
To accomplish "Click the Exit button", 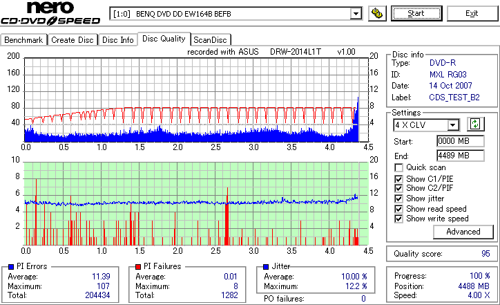I will (x=472, y=13).
